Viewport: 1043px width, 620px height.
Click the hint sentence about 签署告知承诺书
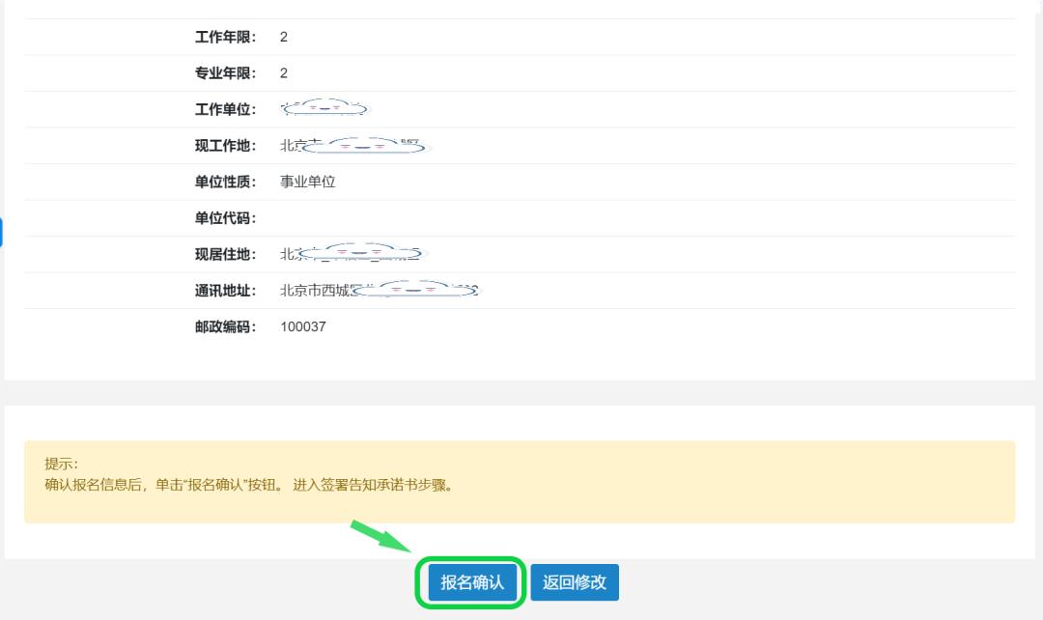[x=249, y=484]
